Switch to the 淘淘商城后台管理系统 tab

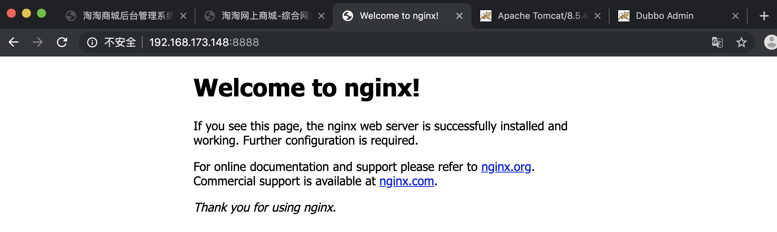tap(126, 16)
